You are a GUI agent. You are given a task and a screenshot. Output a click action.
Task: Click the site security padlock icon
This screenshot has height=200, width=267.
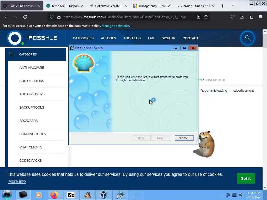(x=59, y=17)
